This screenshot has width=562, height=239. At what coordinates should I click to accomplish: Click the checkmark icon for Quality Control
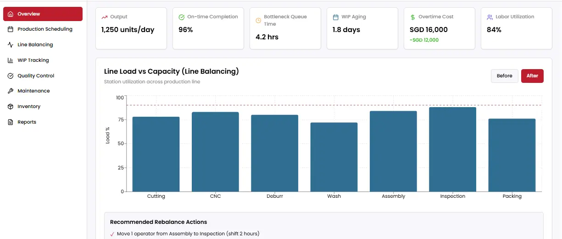pos(11,76)
